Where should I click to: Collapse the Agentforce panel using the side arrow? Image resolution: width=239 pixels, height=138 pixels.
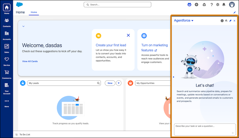tap(173, 77)
